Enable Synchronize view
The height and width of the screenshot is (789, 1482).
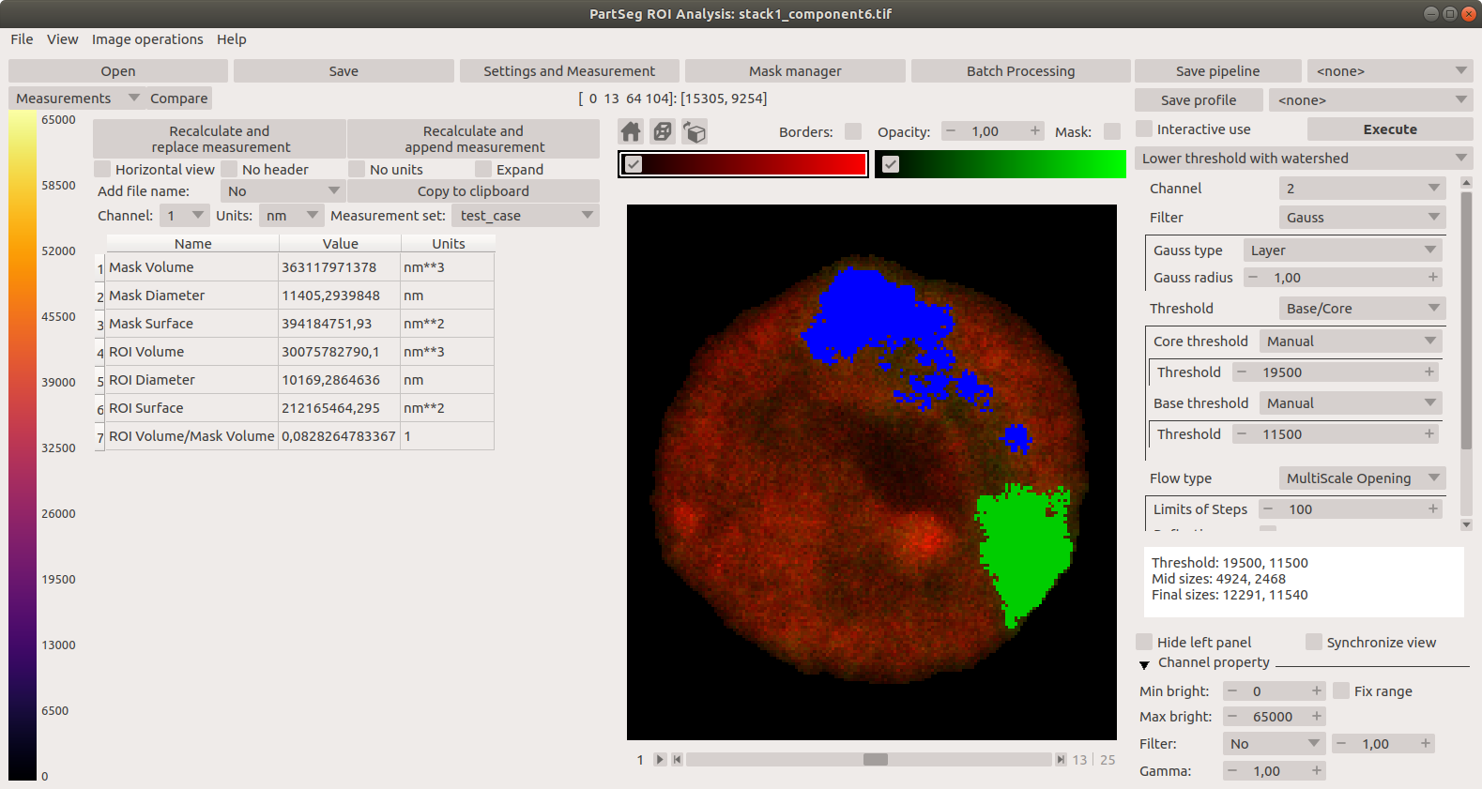1314,642
